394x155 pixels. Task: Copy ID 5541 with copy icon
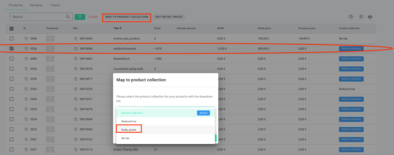(x=26, y=139)
